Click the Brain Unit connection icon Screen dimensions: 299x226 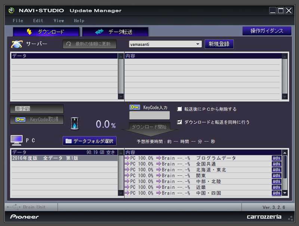pos(14,207)
